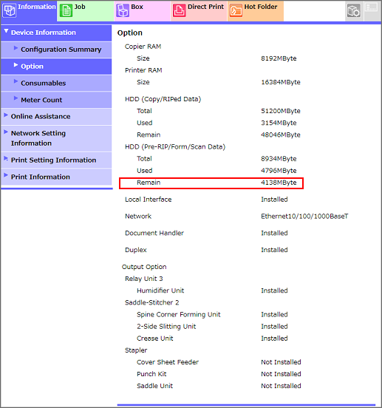Open Print Information section
382x408 pixels.
pyautogui.click(x=56, y=177)
